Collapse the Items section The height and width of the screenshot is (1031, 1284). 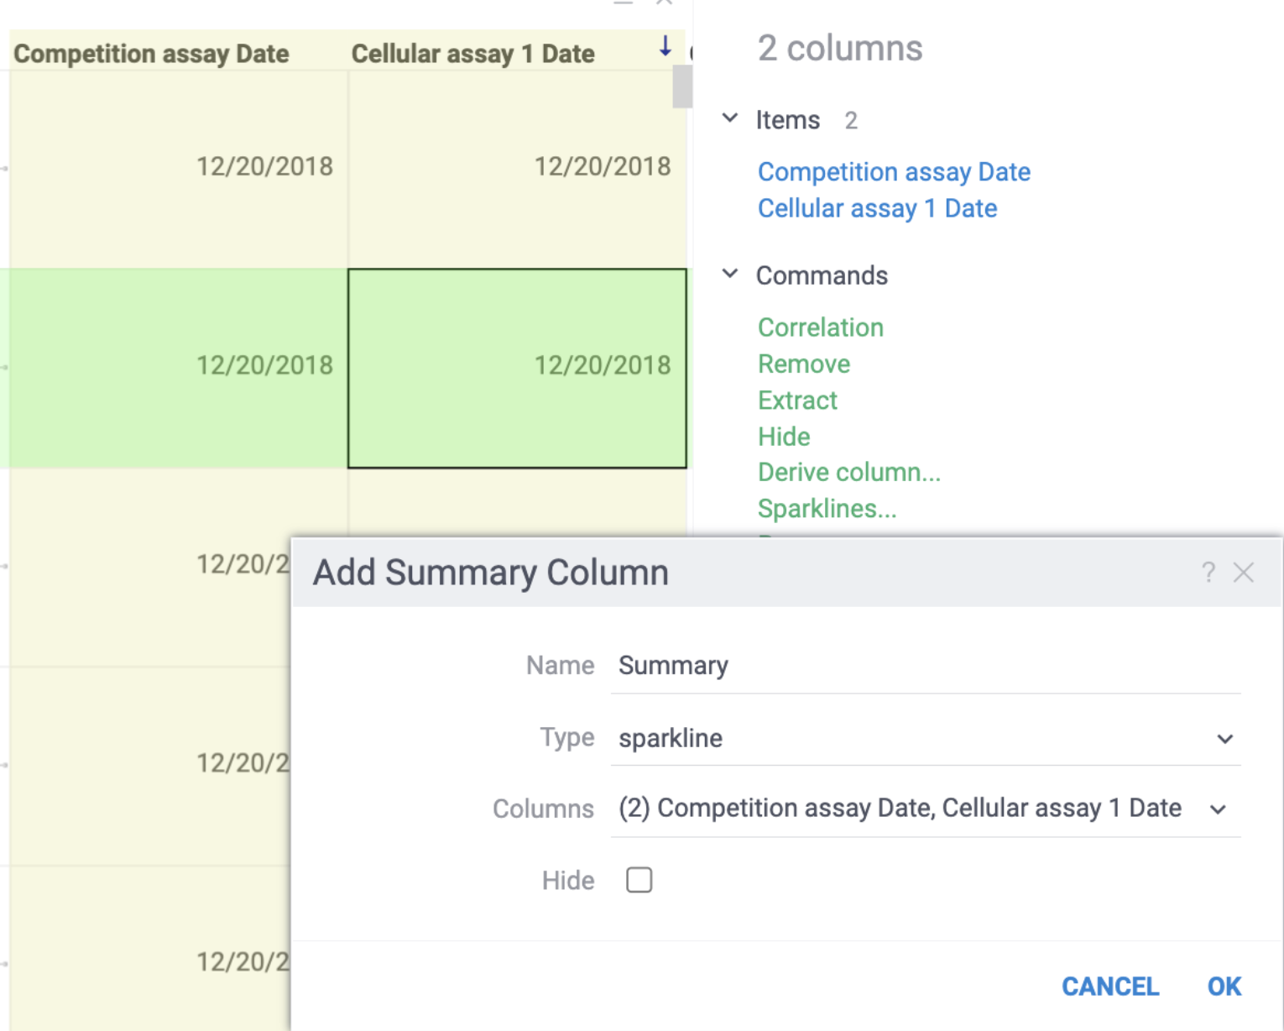tap(729, 118)
